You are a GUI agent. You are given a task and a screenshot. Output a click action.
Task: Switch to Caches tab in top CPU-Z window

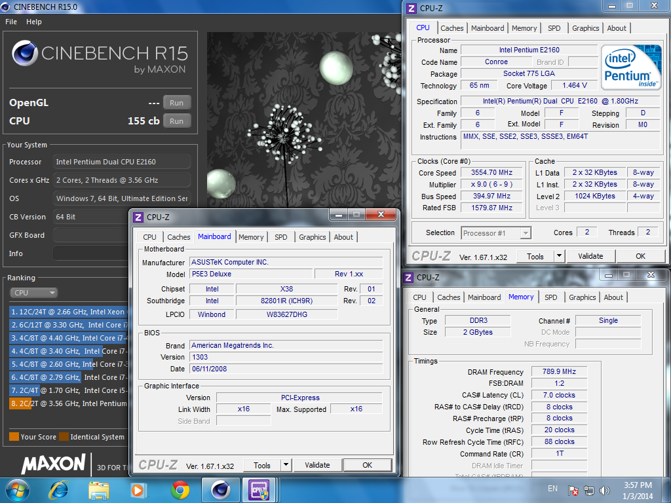pos(452,28)
